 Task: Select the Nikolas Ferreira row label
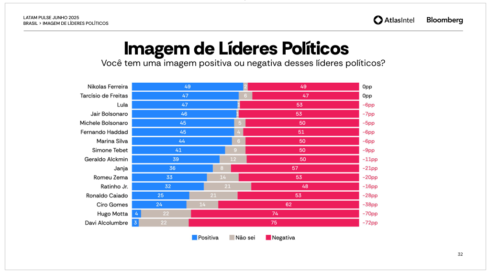coord(108,87)
